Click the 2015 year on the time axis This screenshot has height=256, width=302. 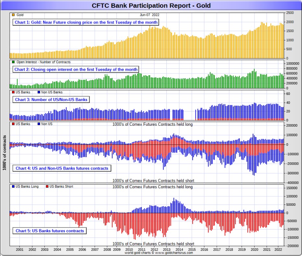(x=191, y=250)
